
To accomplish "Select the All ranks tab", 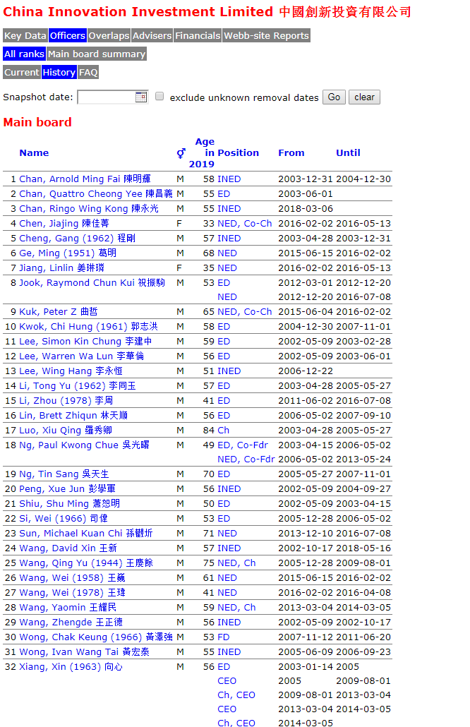I will point(24,54).
